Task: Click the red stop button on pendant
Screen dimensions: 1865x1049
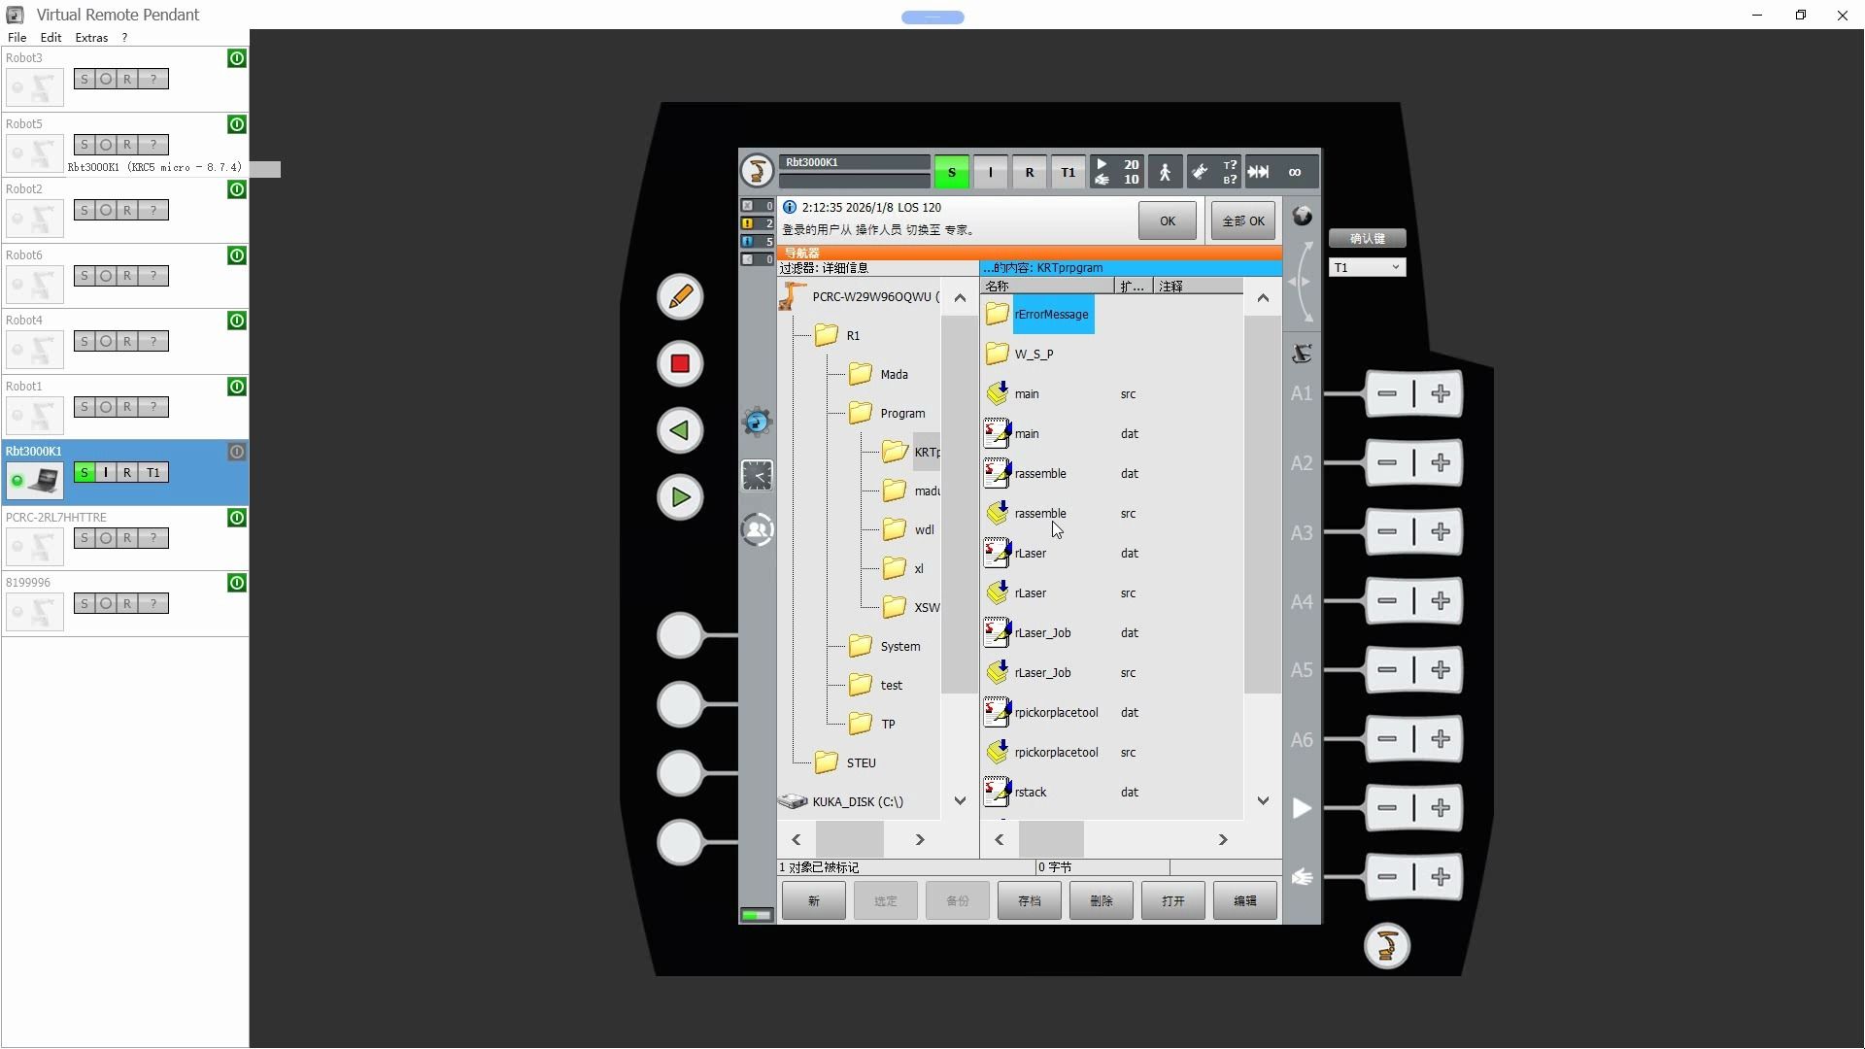Action: click(680, 363)
